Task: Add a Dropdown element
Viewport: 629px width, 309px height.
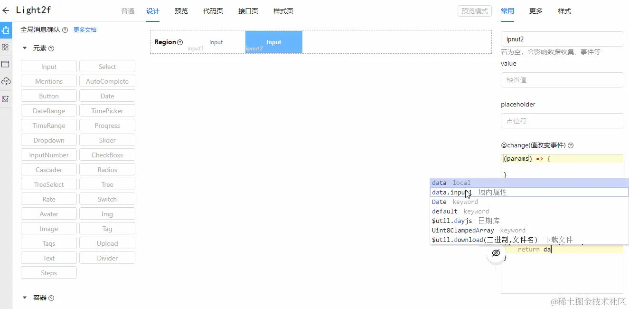Action: point(49,140)
